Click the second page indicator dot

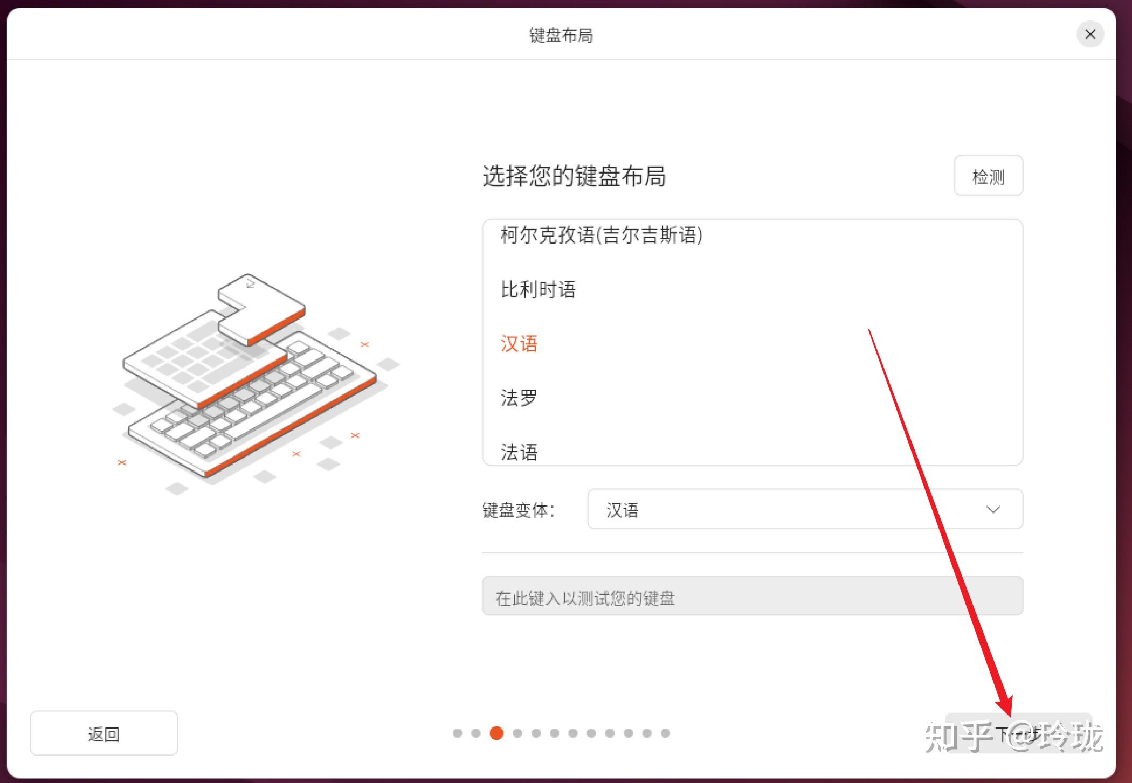click(x=476, y=733)
